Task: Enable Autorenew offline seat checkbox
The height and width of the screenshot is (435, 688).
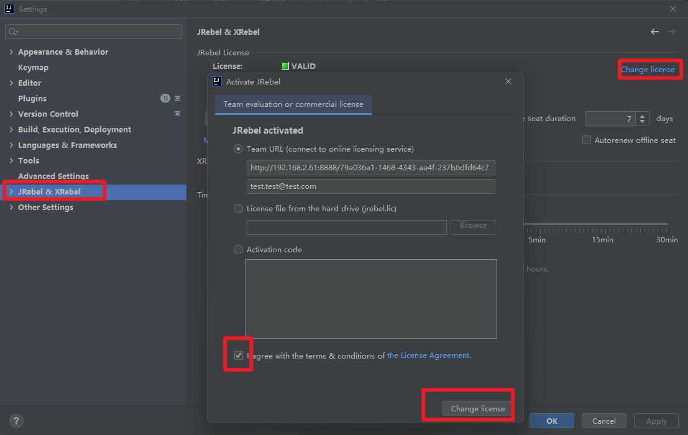Action: [x=587, y=140]
